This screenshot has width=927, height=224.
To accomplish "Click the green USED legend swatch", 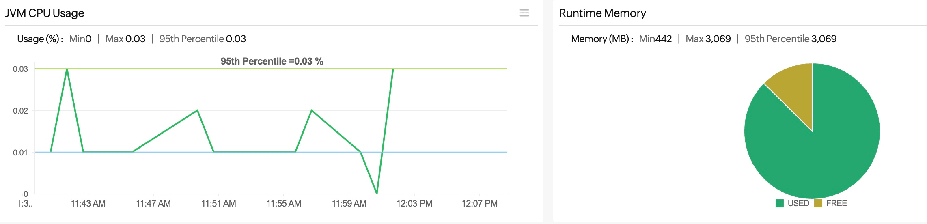I will (779, 203).
